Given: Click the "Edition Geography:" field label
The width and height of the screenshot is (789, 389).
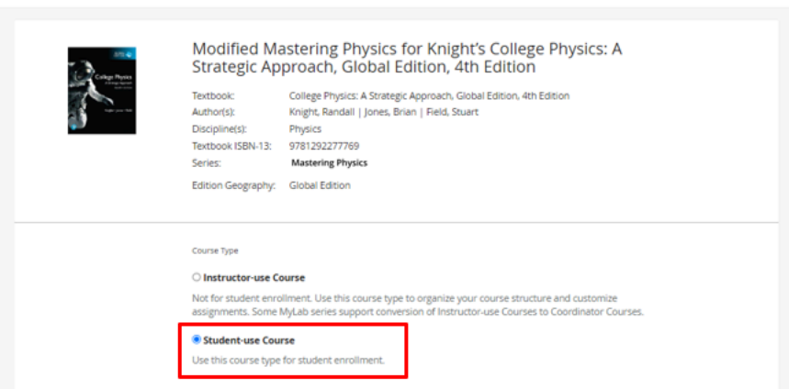Looking at the screenshot, I should point(232,185).
